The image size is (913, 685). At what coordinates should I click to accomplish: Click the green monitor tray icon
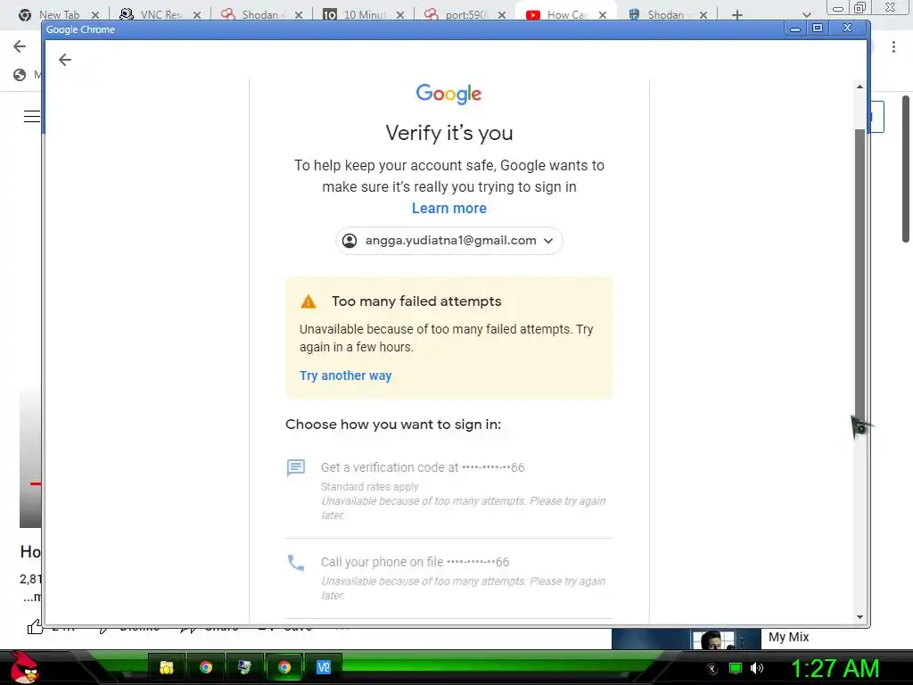tap(736, 668)
